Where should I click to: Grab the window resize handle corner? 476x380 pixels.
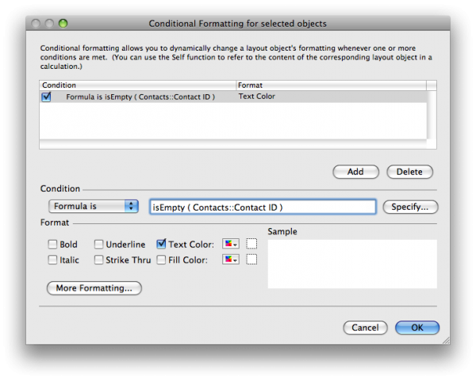(446, 340)
